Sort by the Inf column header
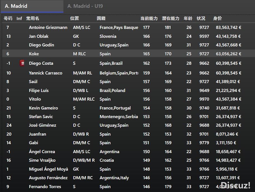The height and width of the screenshot is (192, 255). click(19, 19)
